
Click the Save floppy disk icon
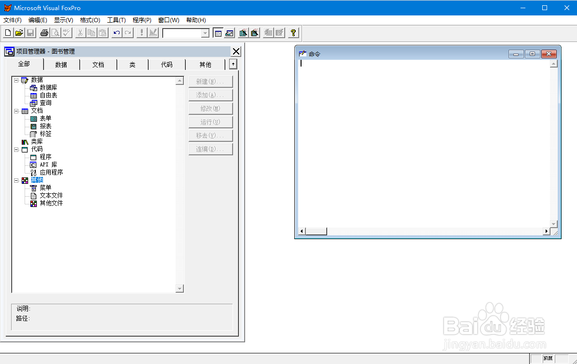[x=30, y=33]
